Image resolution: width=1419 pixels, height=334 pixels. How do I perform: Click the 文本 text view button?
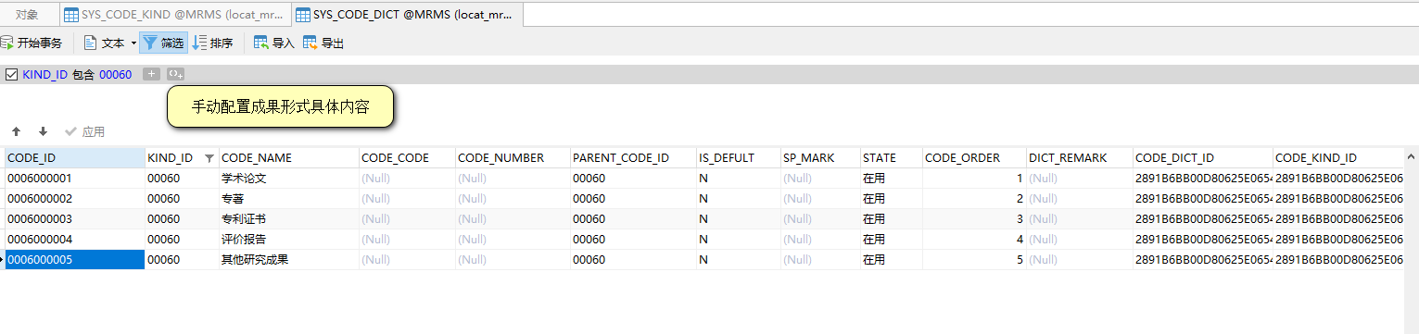(105, 43)
